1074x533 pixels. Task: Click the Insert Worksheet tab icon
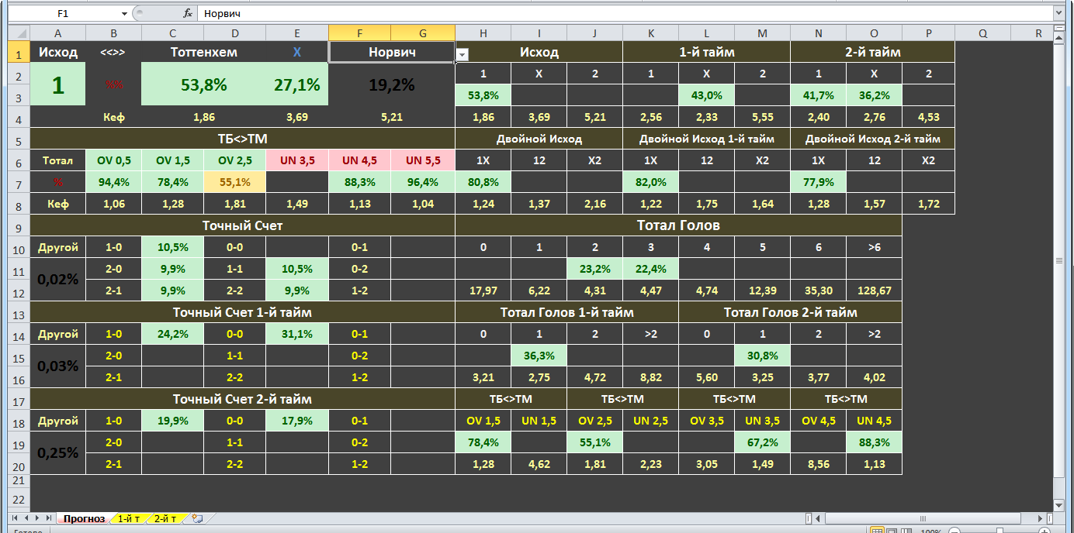(197, 518)
